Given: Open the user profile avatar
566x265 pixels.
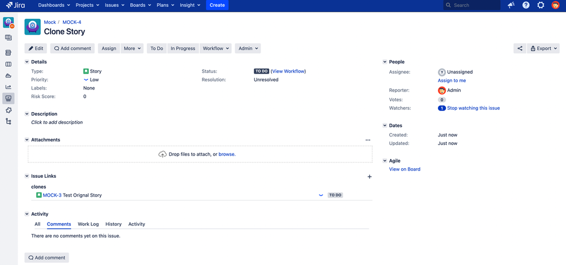Looking at the screenshot, I should pos(556,5).
